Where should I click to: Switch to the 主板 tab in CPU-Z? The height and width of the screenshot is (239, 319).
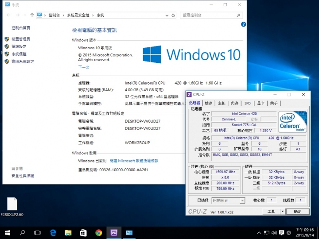[222, 103]
